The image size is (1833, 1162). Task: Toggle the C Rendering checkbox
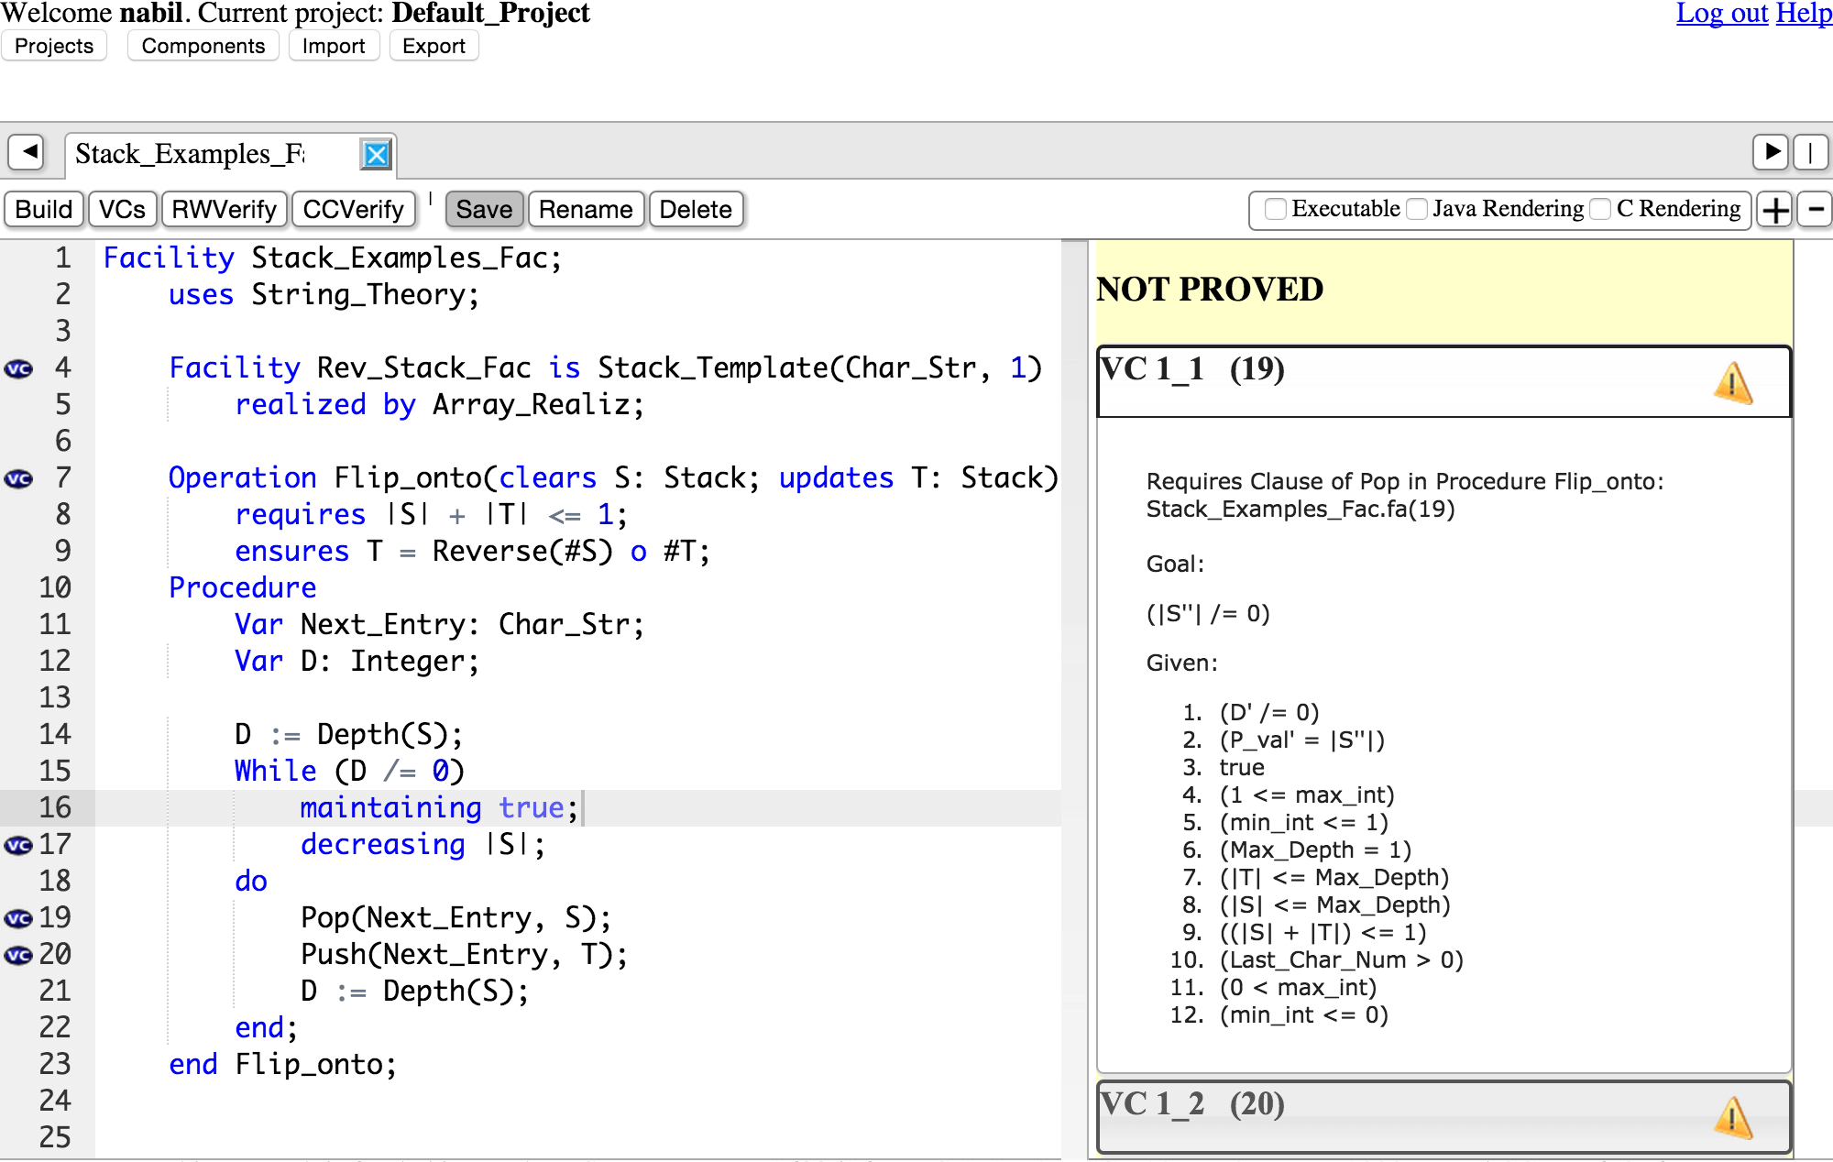[1600, 209]
